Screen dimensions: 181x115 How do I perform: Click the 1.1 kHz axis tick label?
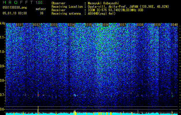[2, 38]
